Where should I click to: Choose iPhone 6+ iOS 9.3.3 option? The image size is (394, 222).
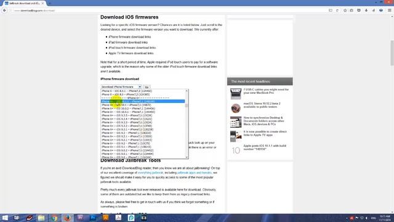pyautogui.click(x=143, y=122)
